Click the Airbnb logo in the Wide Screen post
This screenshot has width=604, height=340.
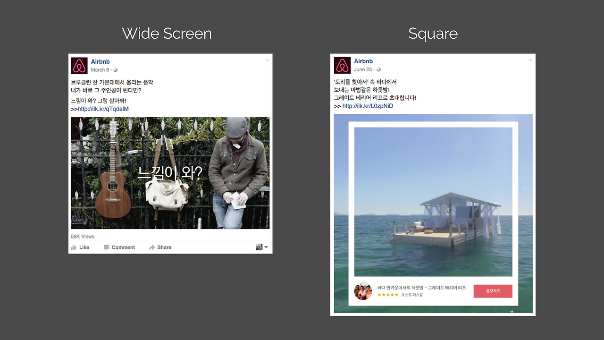[79, 66]
